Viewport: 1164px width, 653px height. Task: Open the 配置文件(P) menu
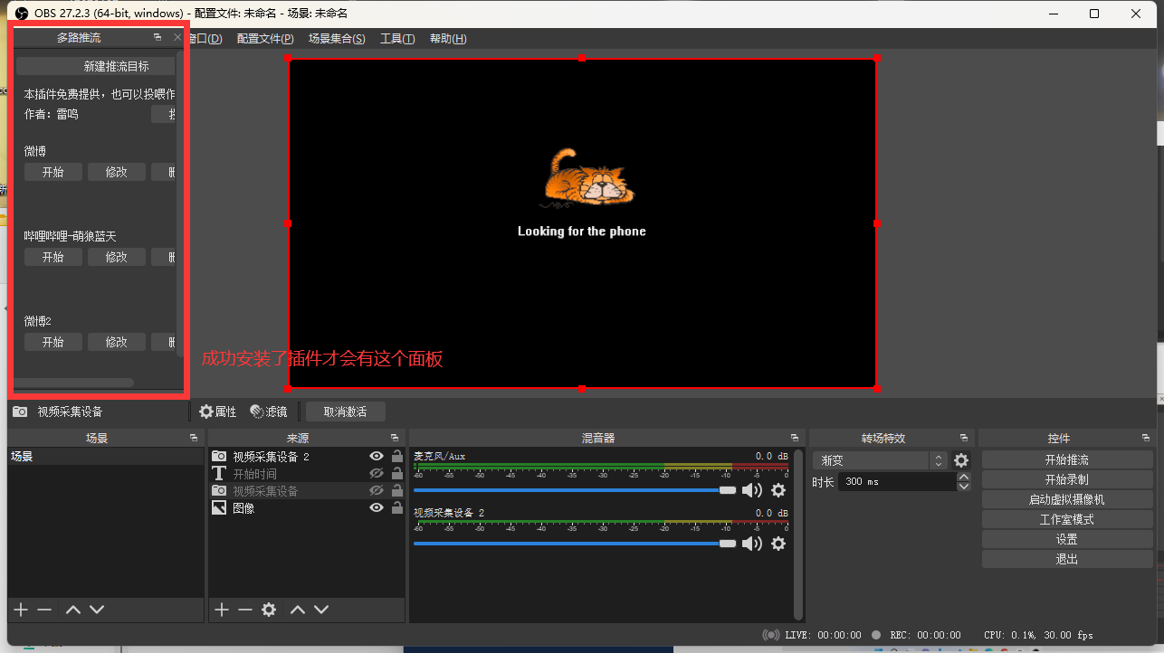[x=265, y=39]
